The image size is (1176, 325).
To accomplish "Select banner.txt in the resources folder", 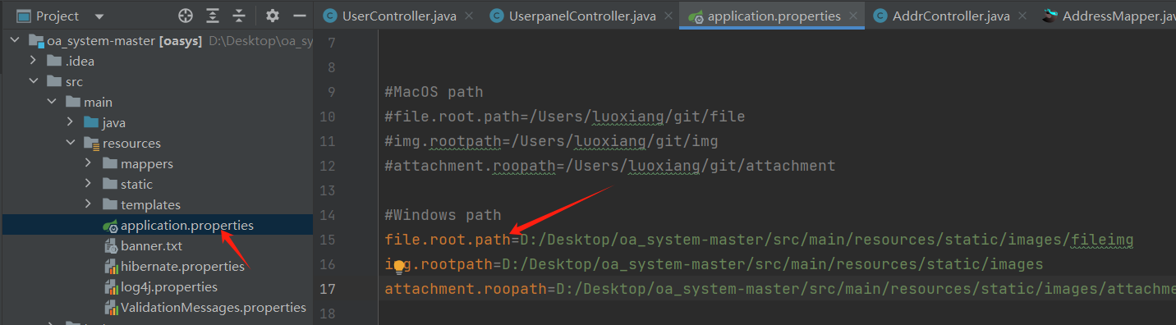I will point(151,246).
